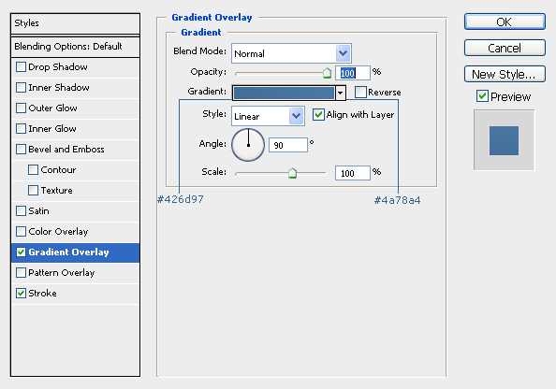Viewport: 556px width, 389px height.
Task: Click the OK button
Action: coord(505,22)
